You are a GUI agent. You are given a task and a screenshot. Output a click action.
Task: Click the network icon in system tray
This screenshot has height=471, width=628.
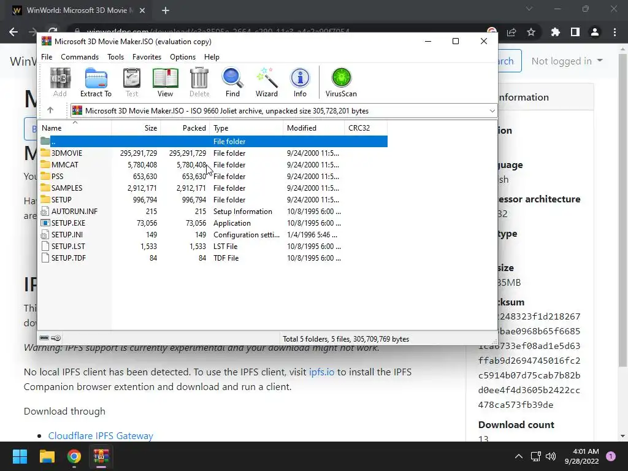535,456
